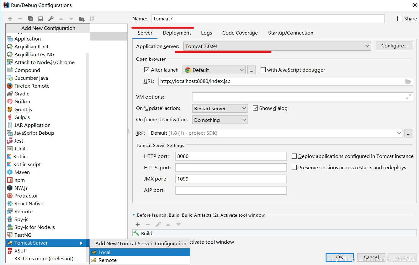This screenshot has height=265, width=419.
Task: Toggle the Show dialog checkbox
Action: tap(255, 108)
